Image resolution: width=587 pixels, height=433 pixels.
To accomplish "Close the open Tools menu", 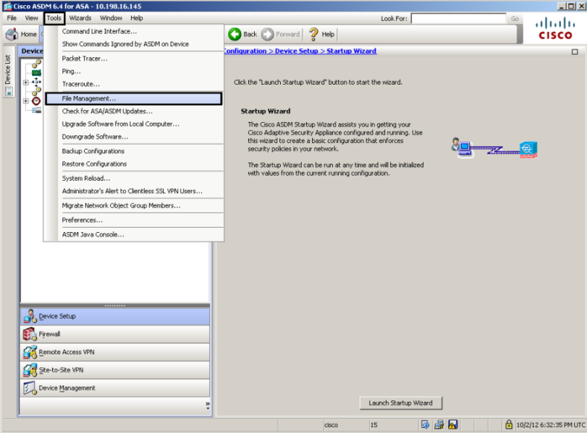I will pyautogui.click(x=54, y=18).
